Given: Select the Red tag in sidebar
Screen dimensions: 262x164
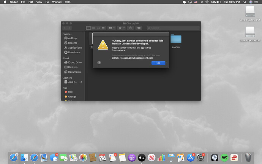Looking at the screenshot, I should coord(70,92).
